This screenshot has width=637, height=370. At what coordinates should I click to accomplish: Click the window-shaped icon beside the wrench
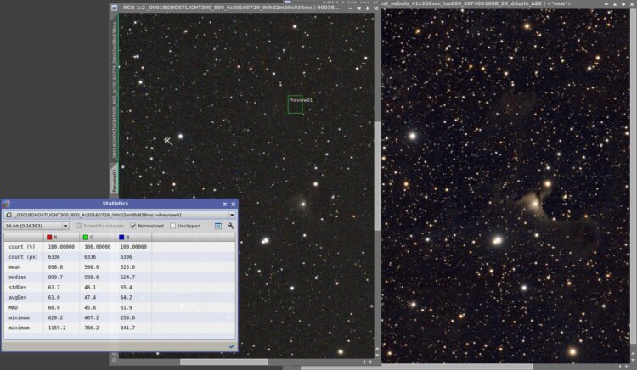(218, 226)
